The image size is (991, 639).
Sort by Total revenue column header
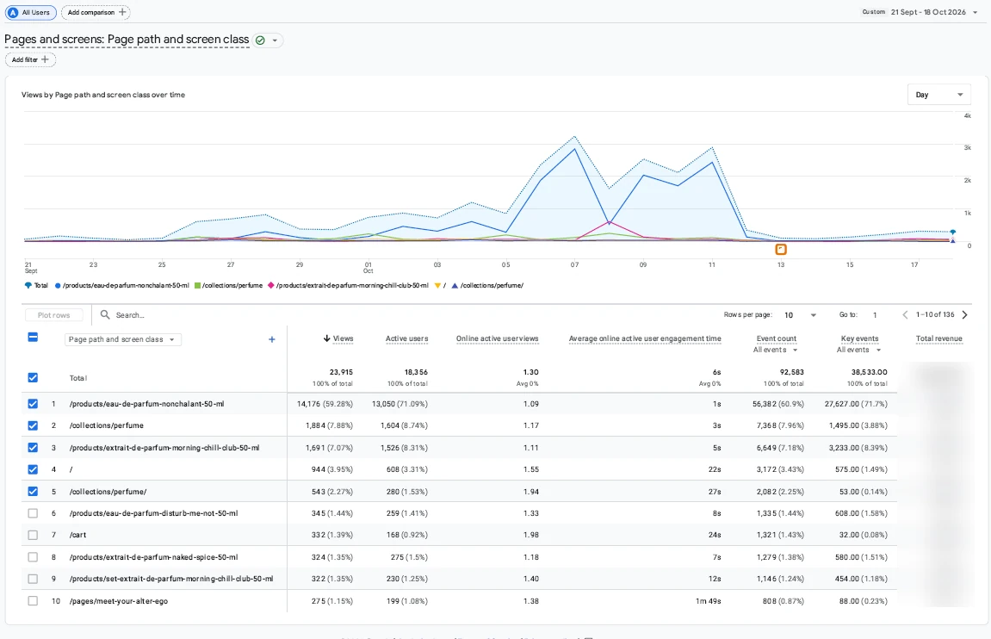click(938, 338)
